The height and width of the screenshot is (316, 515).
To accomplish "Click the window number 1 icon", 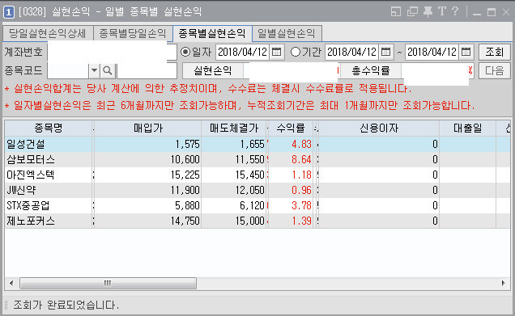I will [9, 12].
